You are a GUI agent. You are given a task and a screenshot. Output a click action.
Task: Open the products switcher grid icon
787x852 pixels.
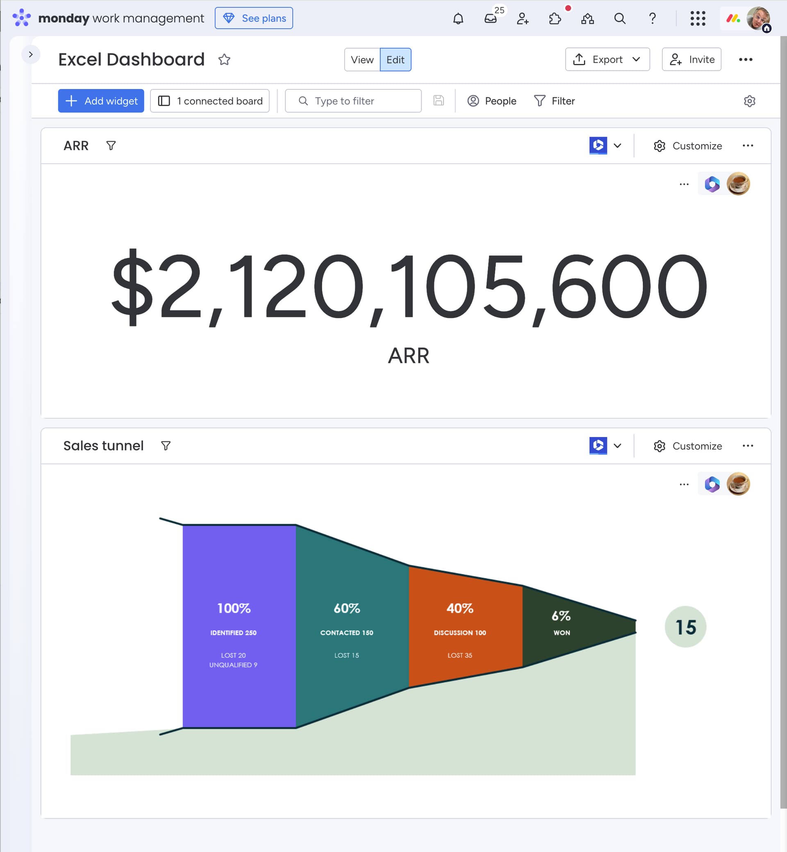(698, 18)
